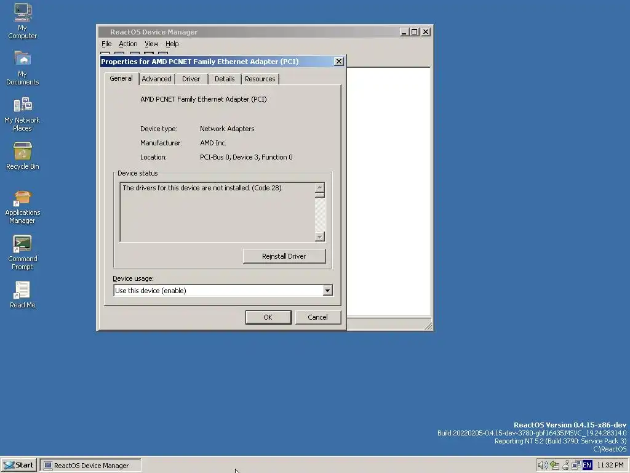Click the 'Use this device (enable)' combo box
Image resolution: width=630 pixels, height=473 pixels.
(x=223, y=291)
